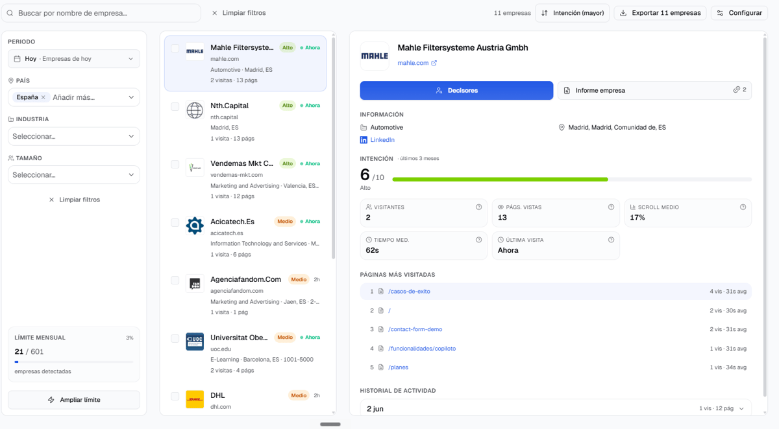The height and width of the screenshot is (429, 779).
Task: Click the help icon on Última visita card
Action: pos(611,240)
